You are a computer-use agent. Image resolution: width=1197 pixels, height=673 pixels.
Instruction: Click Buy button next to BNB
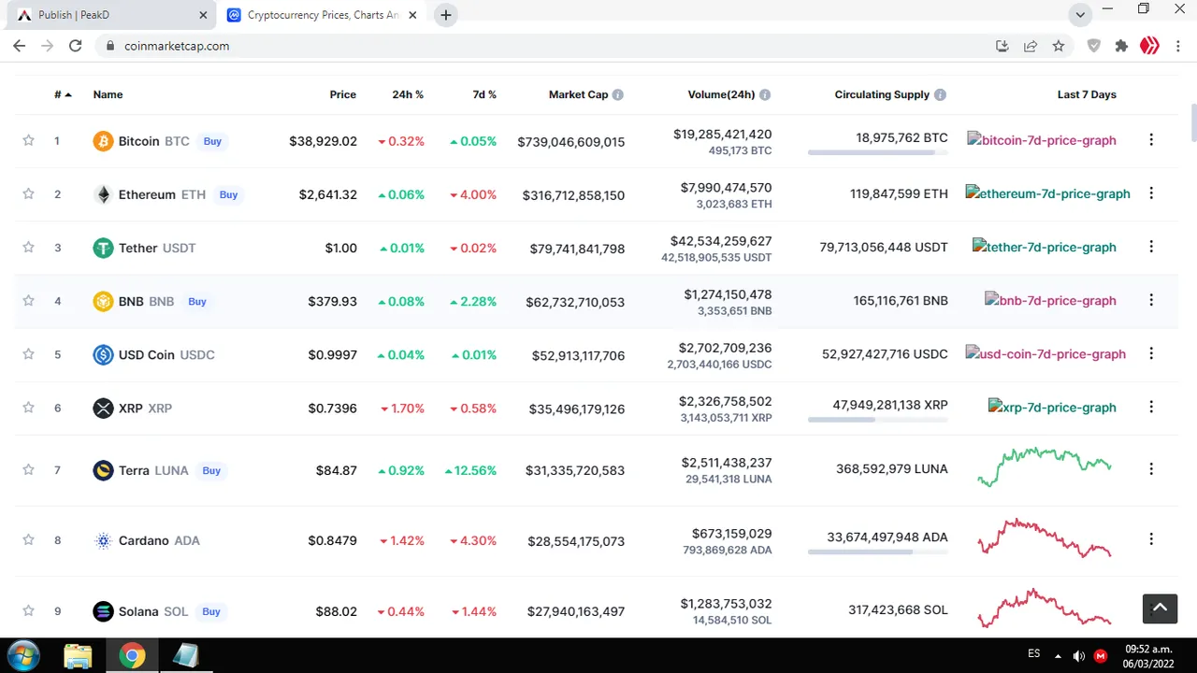tap(197, 301)
